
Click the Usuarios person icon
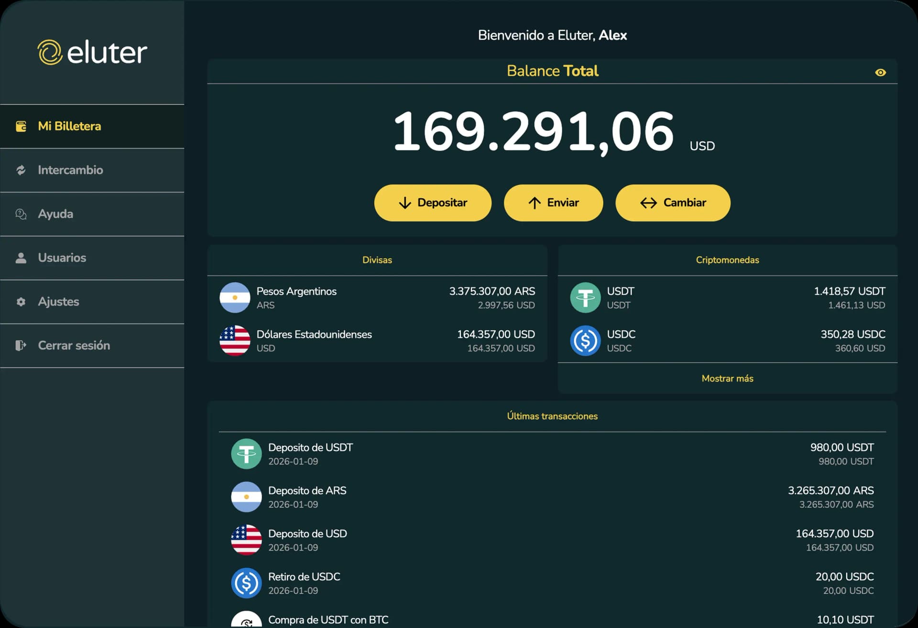pyautogui.click(x=21, y=258)
